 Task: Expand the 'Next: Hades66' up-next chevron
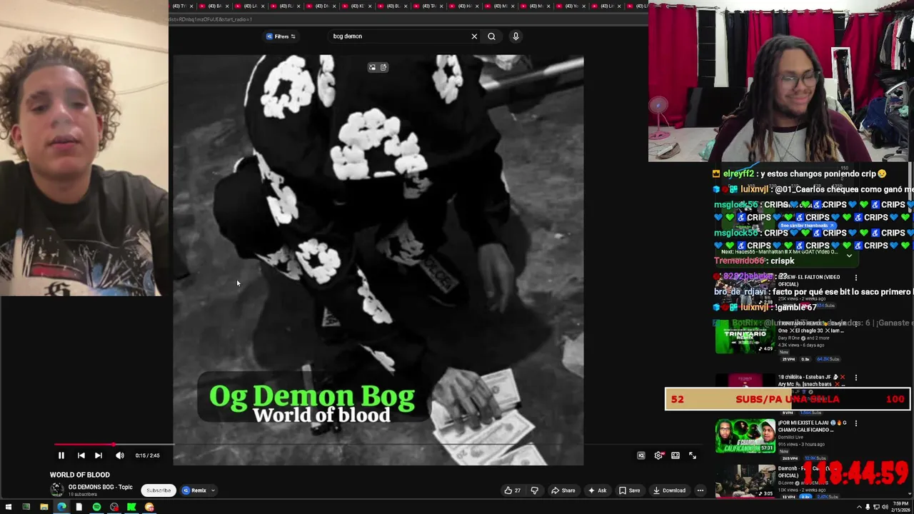[x=849, y=255]
